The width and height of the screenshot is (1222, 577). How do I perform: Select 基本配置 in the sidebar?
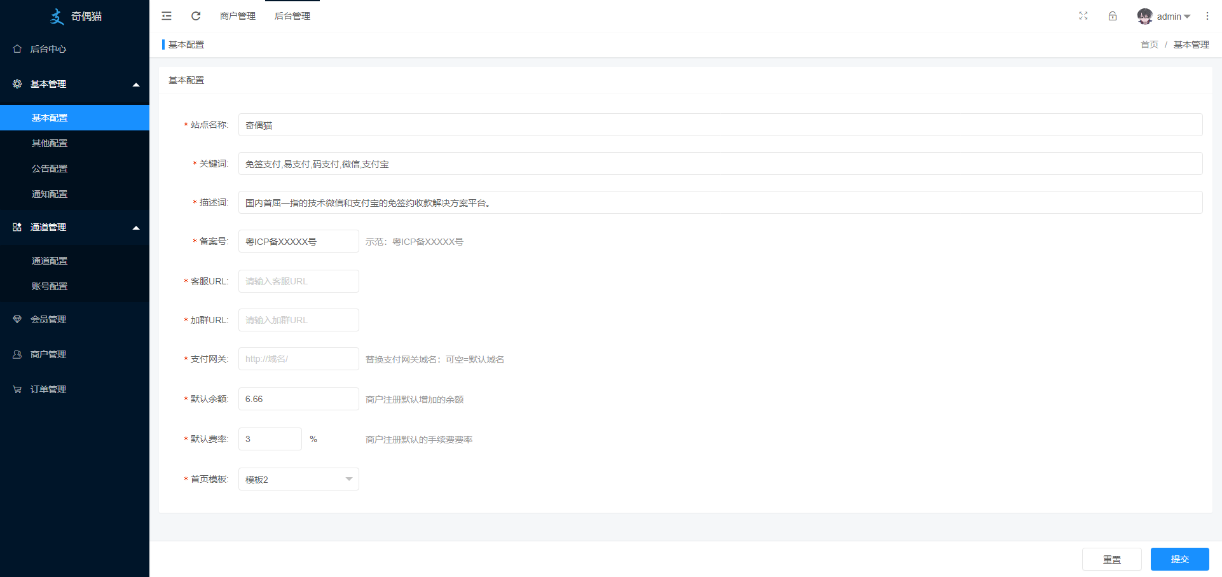tap(74, 118)
